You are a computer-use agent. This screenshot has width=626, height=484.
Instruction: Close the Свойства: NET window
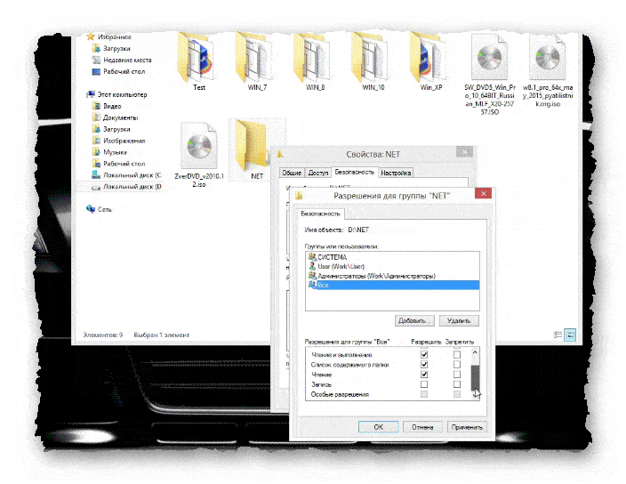[x=465, y=152]
